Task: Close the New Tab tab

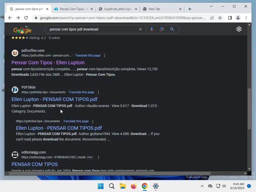Action: [x=180, y=9]
